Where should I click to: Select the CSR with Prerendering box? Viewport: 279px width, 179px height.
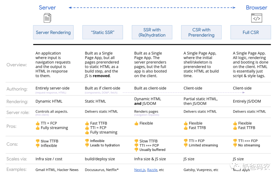pyautogui.click(x=201, y=32)
